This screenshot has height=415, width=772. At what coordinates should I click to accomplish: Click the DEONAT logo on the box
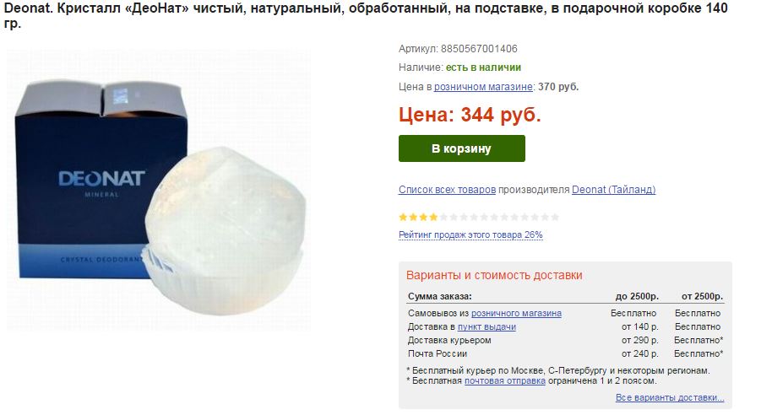click(102, 179)
